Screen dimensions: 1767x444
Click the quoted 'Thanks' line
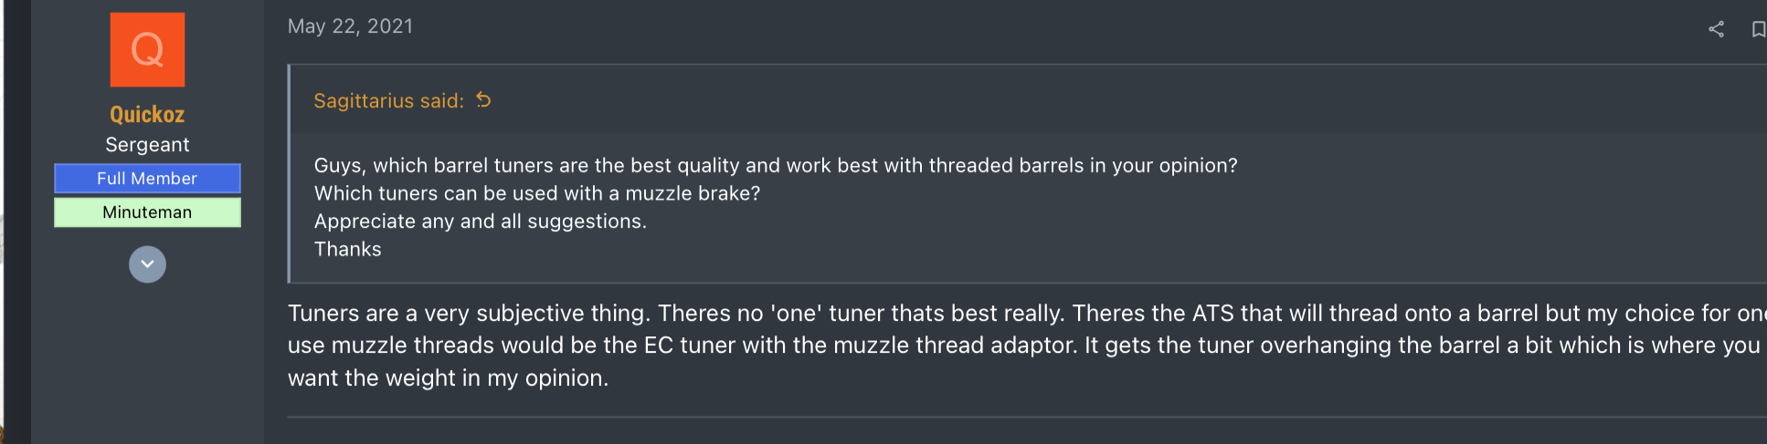(348, 249)
